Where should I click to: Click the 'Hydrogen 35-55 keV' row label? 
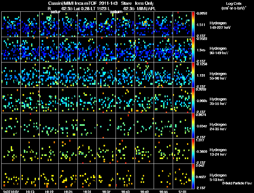coord(218,101)
